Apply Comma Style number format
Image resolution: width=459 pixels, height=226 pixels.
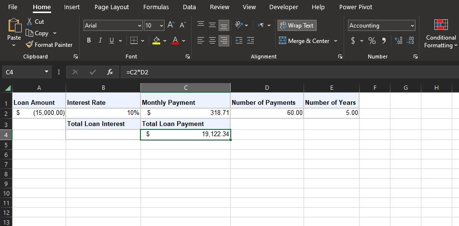(x=384, y=41)
